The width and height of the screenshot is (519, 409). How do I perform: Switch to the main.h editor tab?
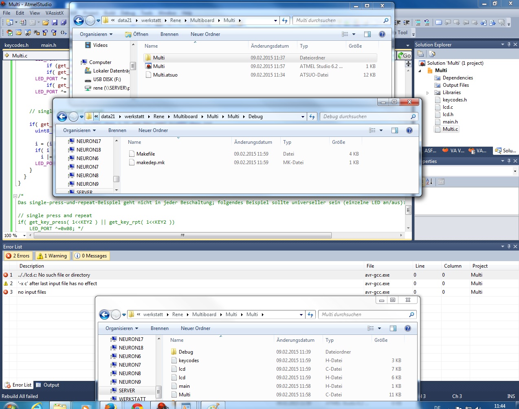(x=48, y=45)
